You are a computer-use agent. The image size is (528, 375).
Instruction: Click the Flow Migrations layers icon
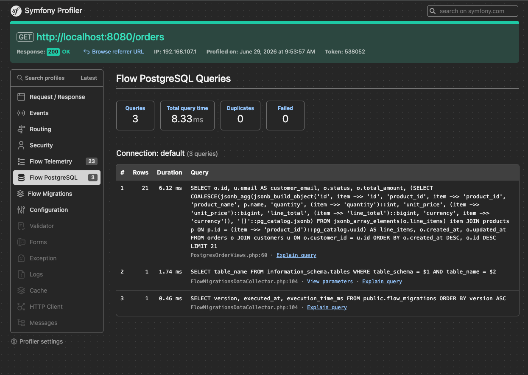click(x=20, y=194)
